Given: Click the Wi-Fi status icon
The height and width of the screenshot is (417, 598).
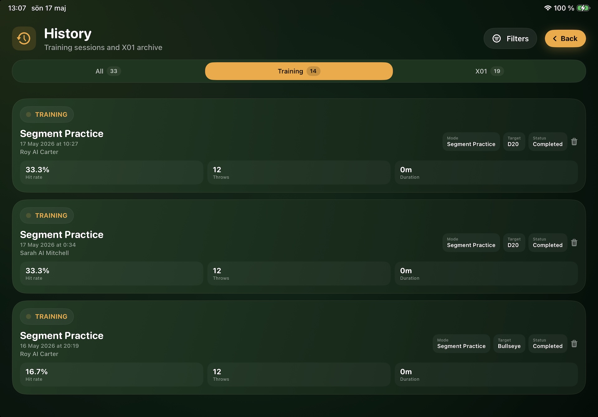Looking at the screenshot, I should 548,8.
